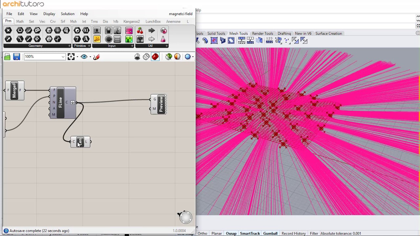Pick the Circle parameter icon
420x236 pixels.
(x=20, y=30)
